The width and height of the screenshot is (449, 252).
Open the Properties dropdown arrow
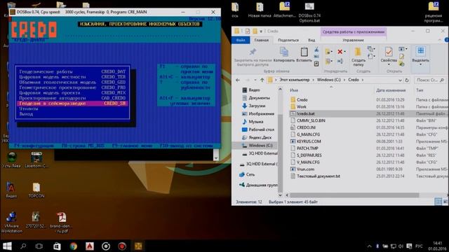coord(389,64)
